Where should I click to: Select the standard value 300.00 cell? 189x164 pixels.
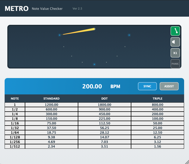[51, 114]
